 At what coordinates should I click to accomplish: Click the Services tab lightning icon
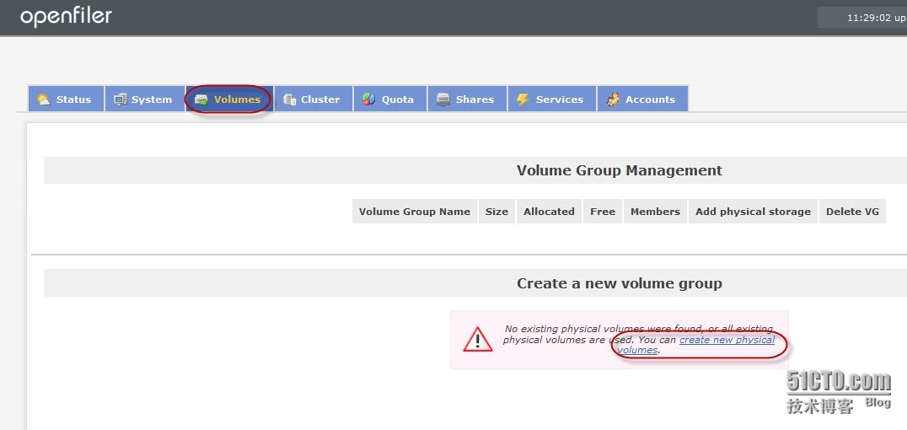point(523,99)
